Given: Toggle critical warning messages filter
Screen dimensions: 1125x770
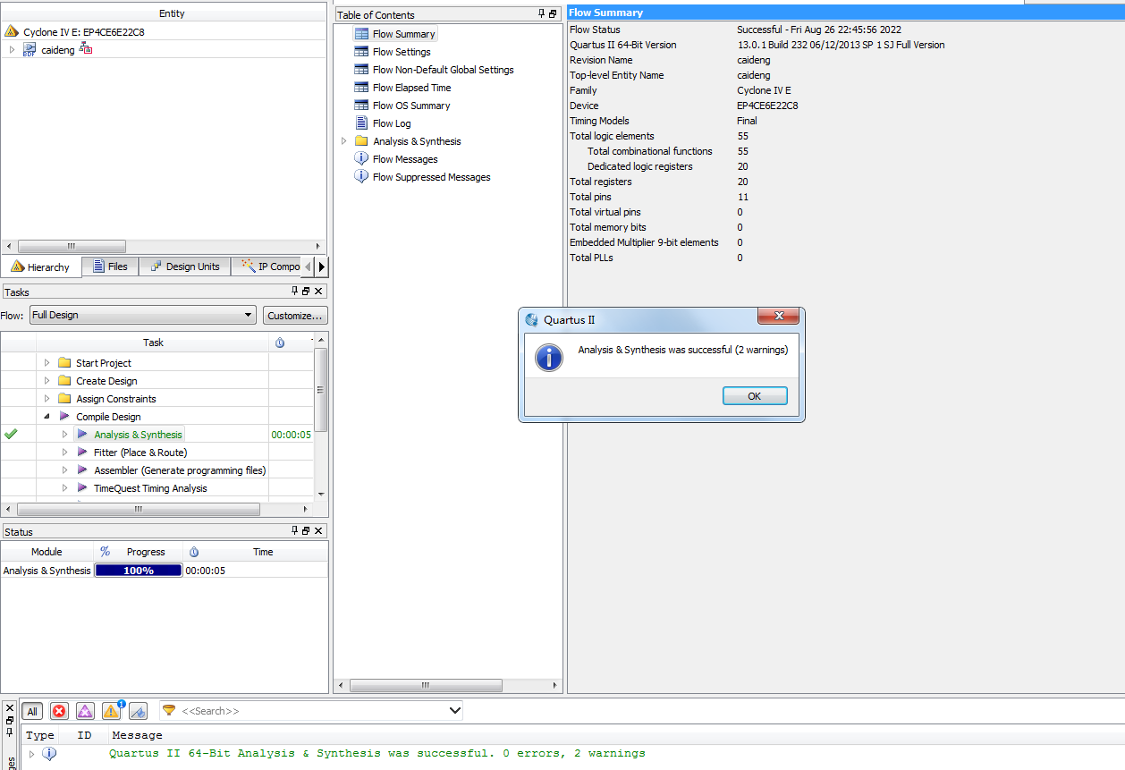Looking at the screenshot, I should 85,711.
